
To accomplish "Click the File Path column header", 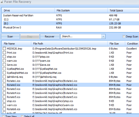I will click(69, 44).
